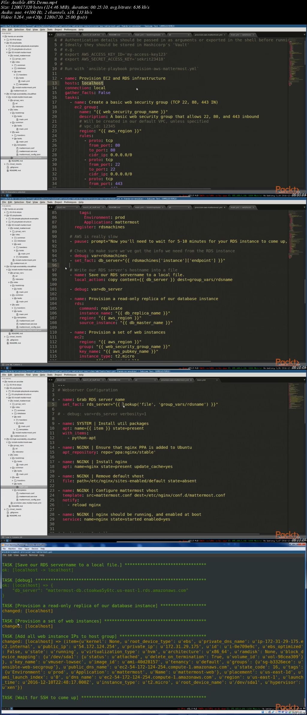This screenshot has height=715, width=307.
Task: Click tab scroll-left arrow in third frame
Action: click(x=49, y=380)
